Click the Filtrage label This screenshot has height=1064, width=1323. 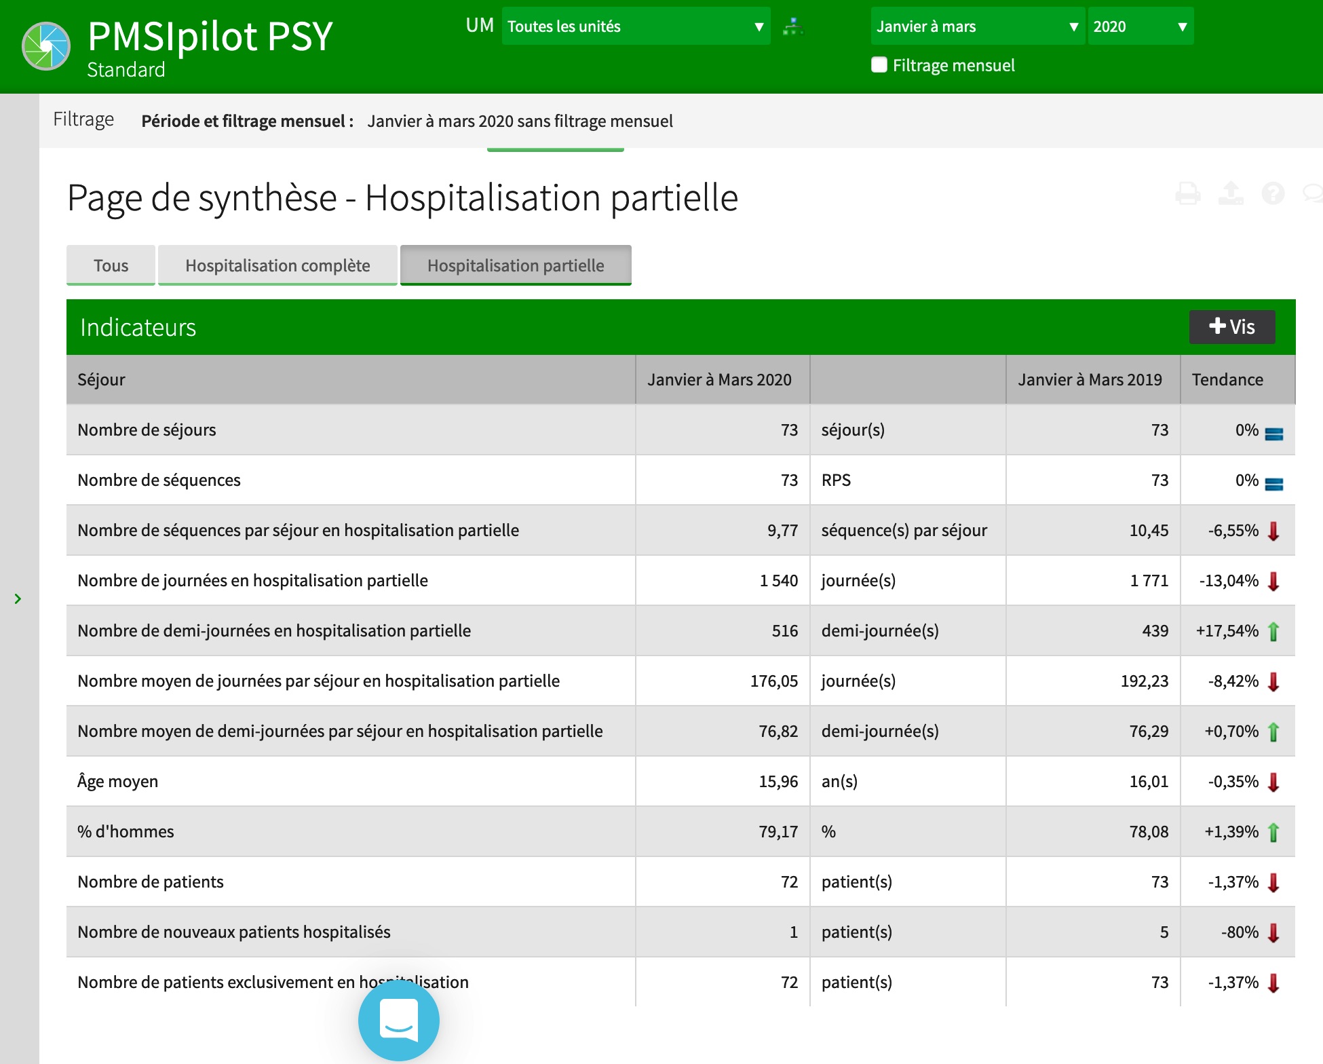83,119
